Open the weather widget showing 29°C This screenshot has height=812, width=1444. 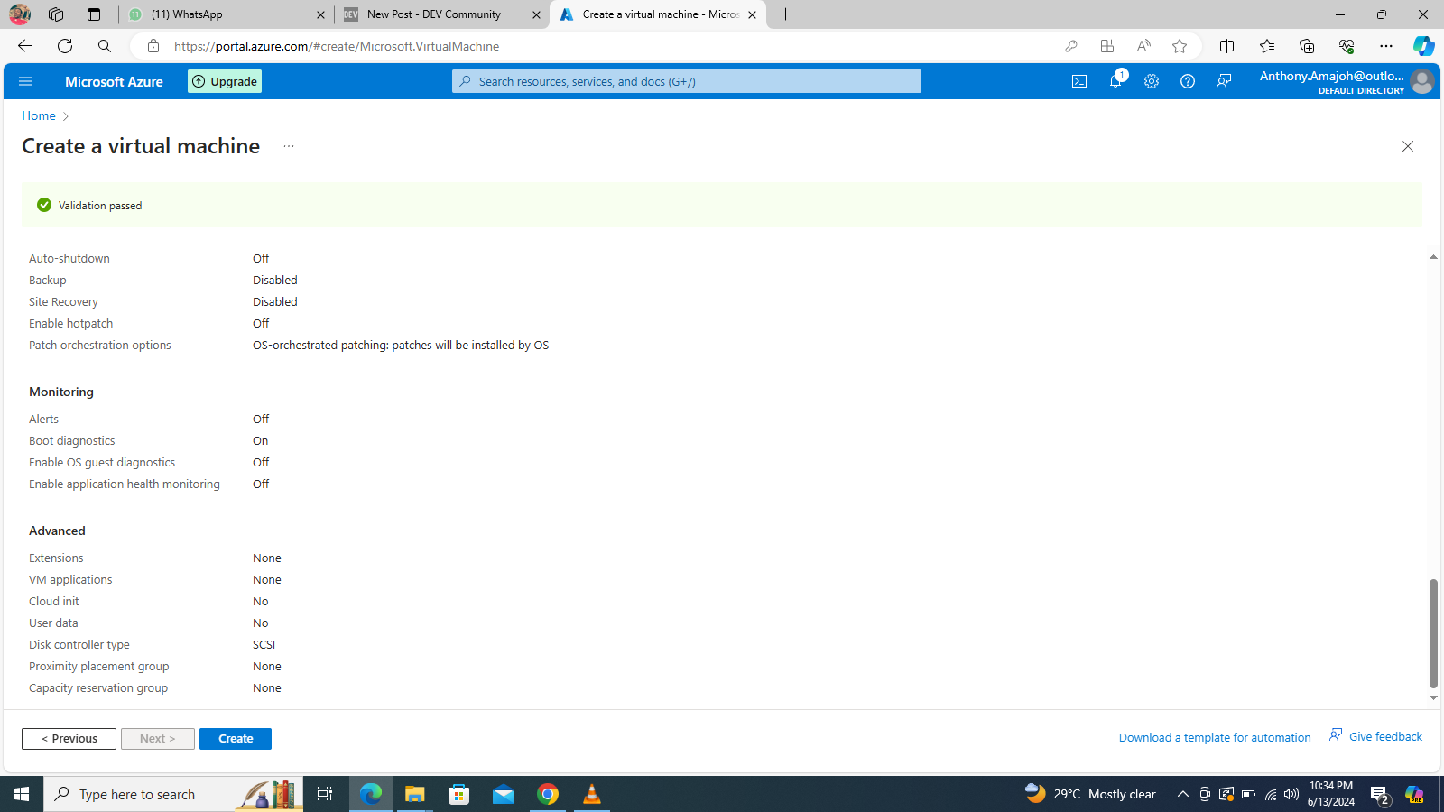(1090, 794)
